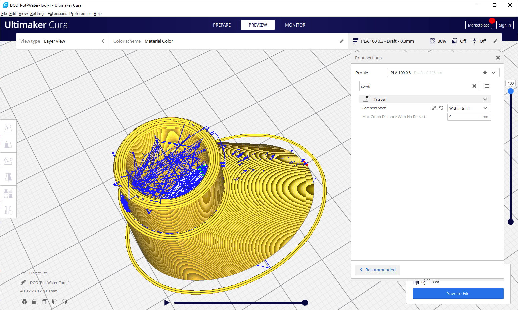The image size is (518, 310).
Task: Open the Marketplace
Action: [x=478, y=25]
